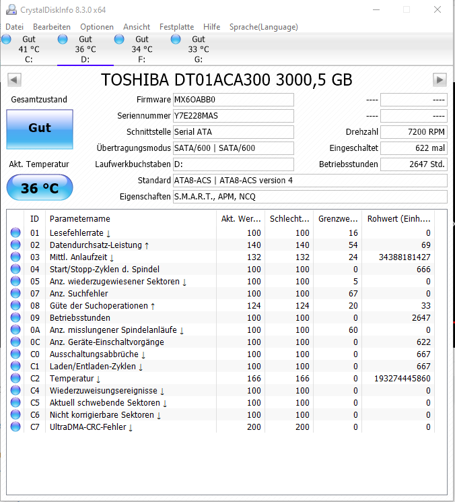
Task: Click the Rohwert (Einh.... column header
Action: coord(398,219)
